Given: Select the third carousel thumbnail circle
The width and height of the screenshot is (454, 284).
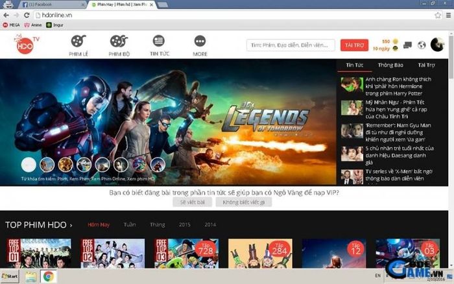Looking at the screenshot, I should tap(66, 165).
